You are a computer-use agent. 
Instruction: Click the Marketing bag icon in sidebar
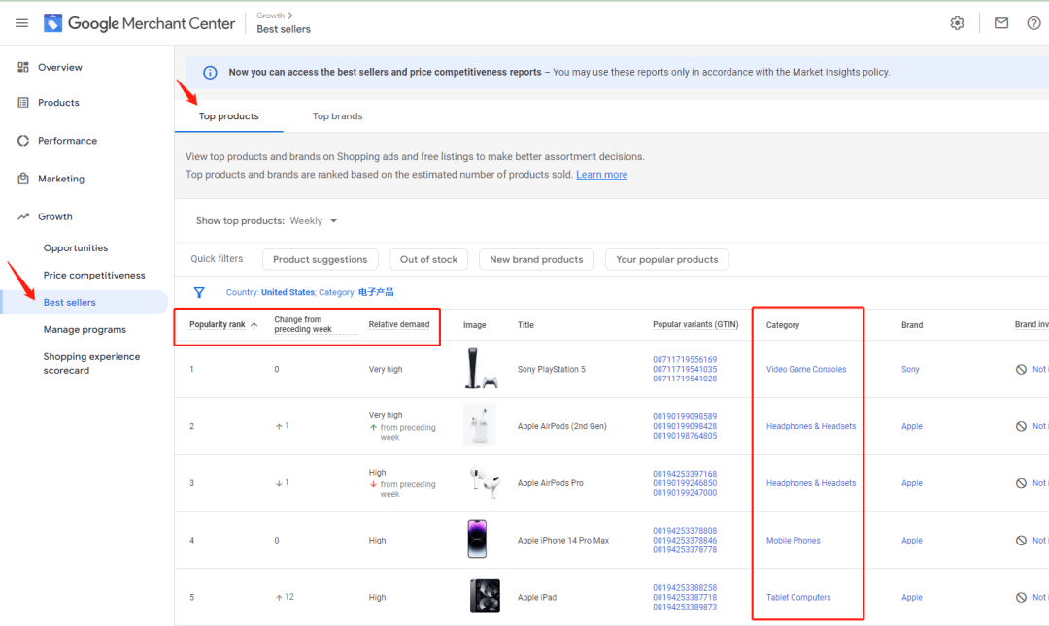coord(23,179)
